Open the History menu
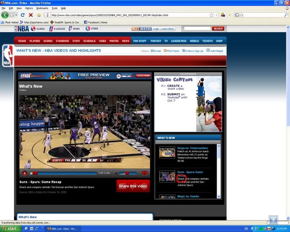 point(29,8)
